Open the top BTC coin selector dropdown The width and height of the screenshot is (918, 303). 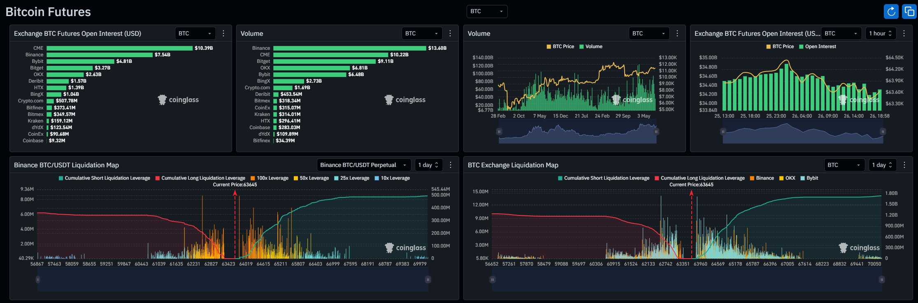(x=487, y=12)
